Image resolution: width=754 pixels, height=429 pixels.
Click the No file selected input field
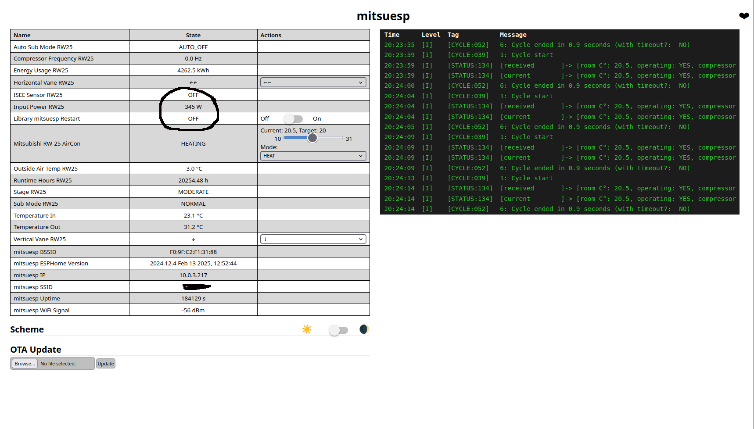66,363
